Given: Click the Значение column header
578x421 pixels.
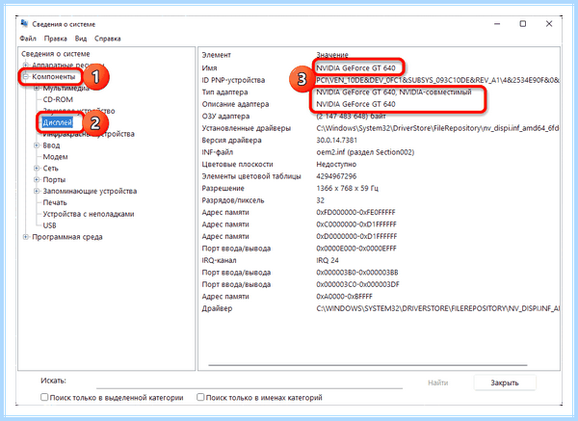Looking at the screenshot, I should 332,55.
